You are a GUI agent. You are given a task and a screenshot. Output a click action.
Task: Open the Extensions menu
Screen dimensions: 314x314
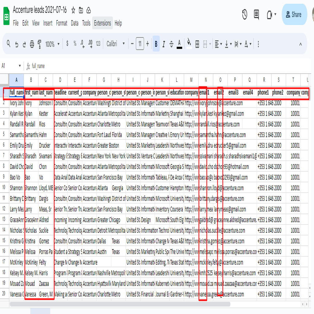[x=102, y=23]
